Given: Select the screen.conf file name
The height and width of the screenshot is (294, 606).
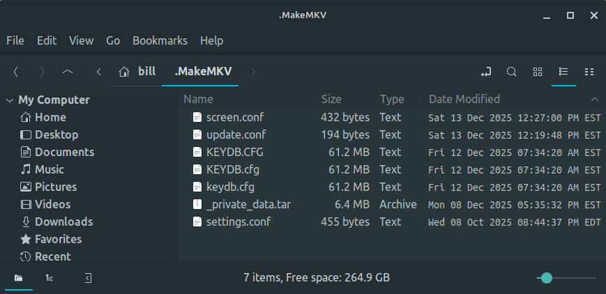Looking at the screenshot, I should click(x=235, y=118).
